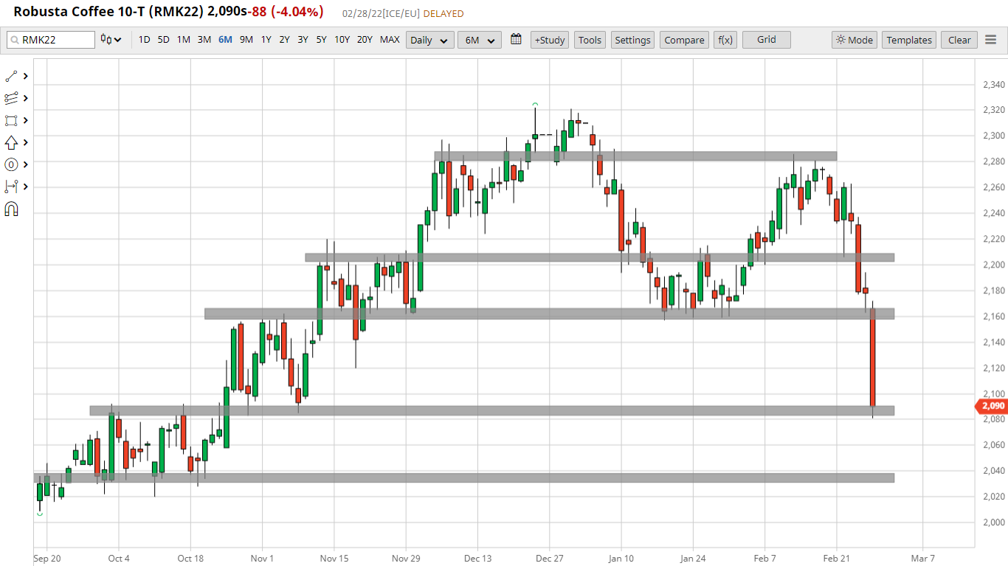This screenshot has height=566, width=1008.
Task: Expand the Fibonacci tool flyout arrow
Action: tap(26, 98)
